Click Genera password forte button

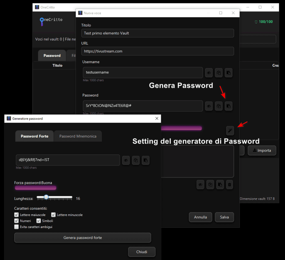tap(82, 238)
